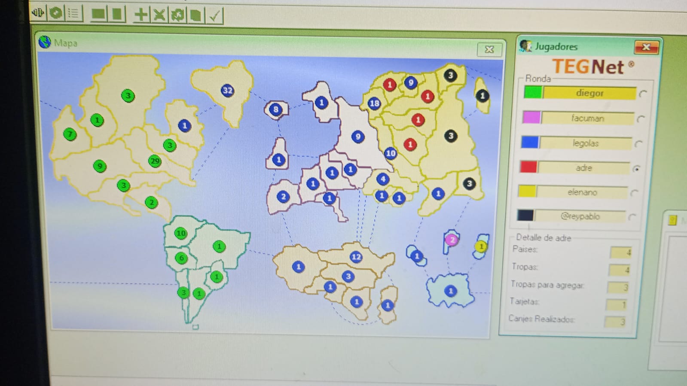Click the circular arrows icon in toolbar
This screenshot has width=687, height=386.
(177, 15)
